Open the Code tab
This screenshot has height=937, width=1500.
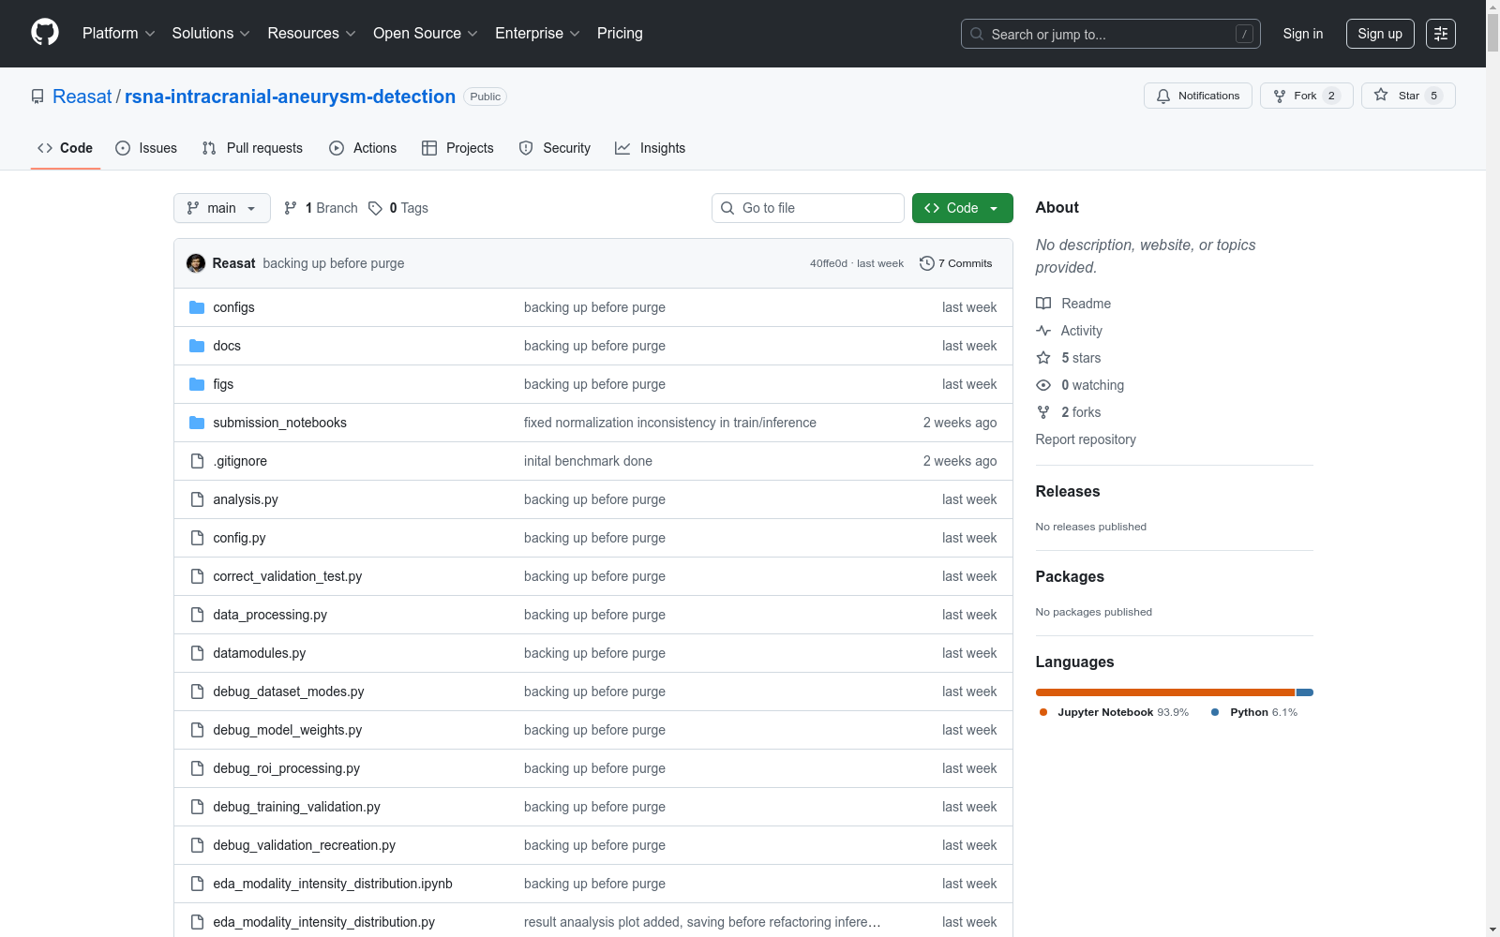pos(66,148)
